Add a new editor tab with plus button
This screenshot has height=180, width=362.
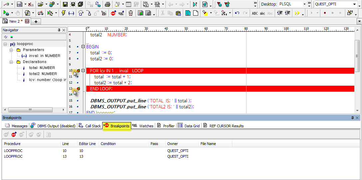pos(36,21)
